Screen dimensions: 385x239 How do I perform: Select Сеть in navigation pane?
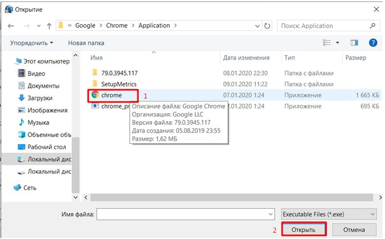point(25,188)
